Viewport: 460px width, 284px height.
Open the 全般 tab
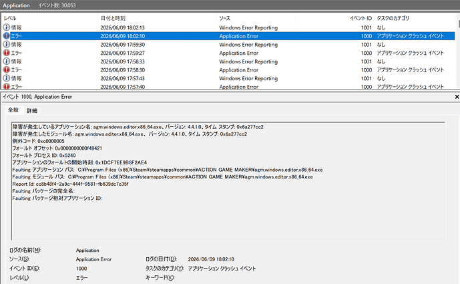click(x=13, y=110)
